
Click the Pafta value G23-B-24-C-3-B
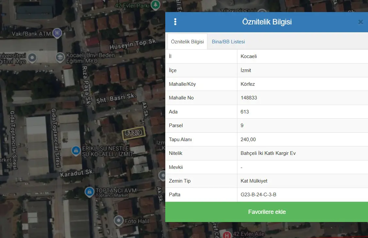(258, 195)
